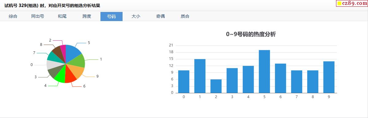Click the bar for number 9
Screen dimensions: 368x118
[329, 77]
